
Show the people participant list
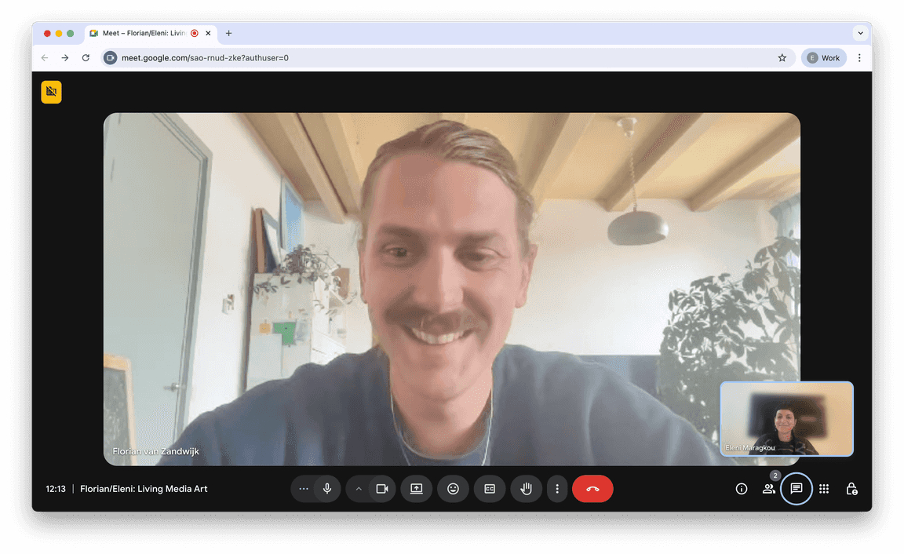tap(769, 489)
